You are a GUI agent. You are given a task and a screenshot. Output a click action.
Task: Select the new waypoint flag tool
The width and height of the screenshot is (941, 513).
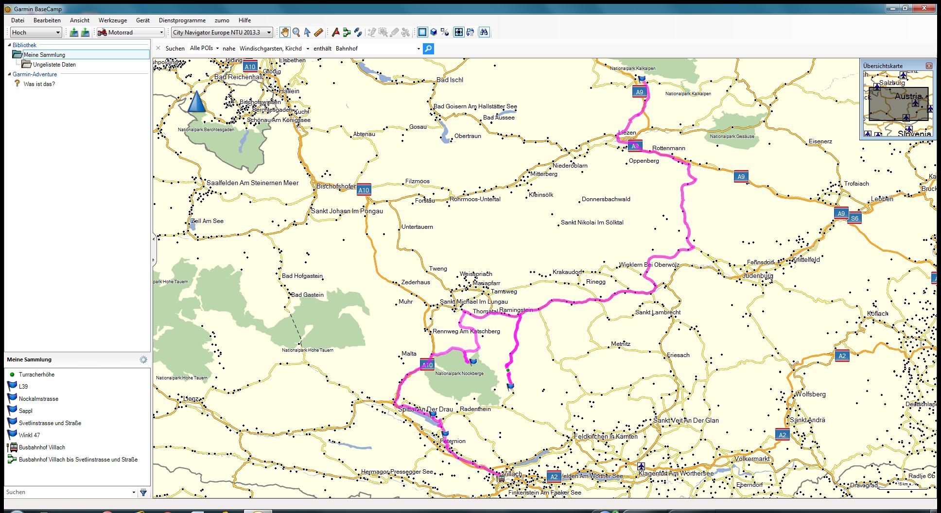click(335, 33)
